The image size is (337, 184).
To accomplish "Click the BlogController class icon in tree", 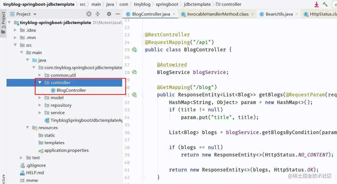I will (53, 90).
